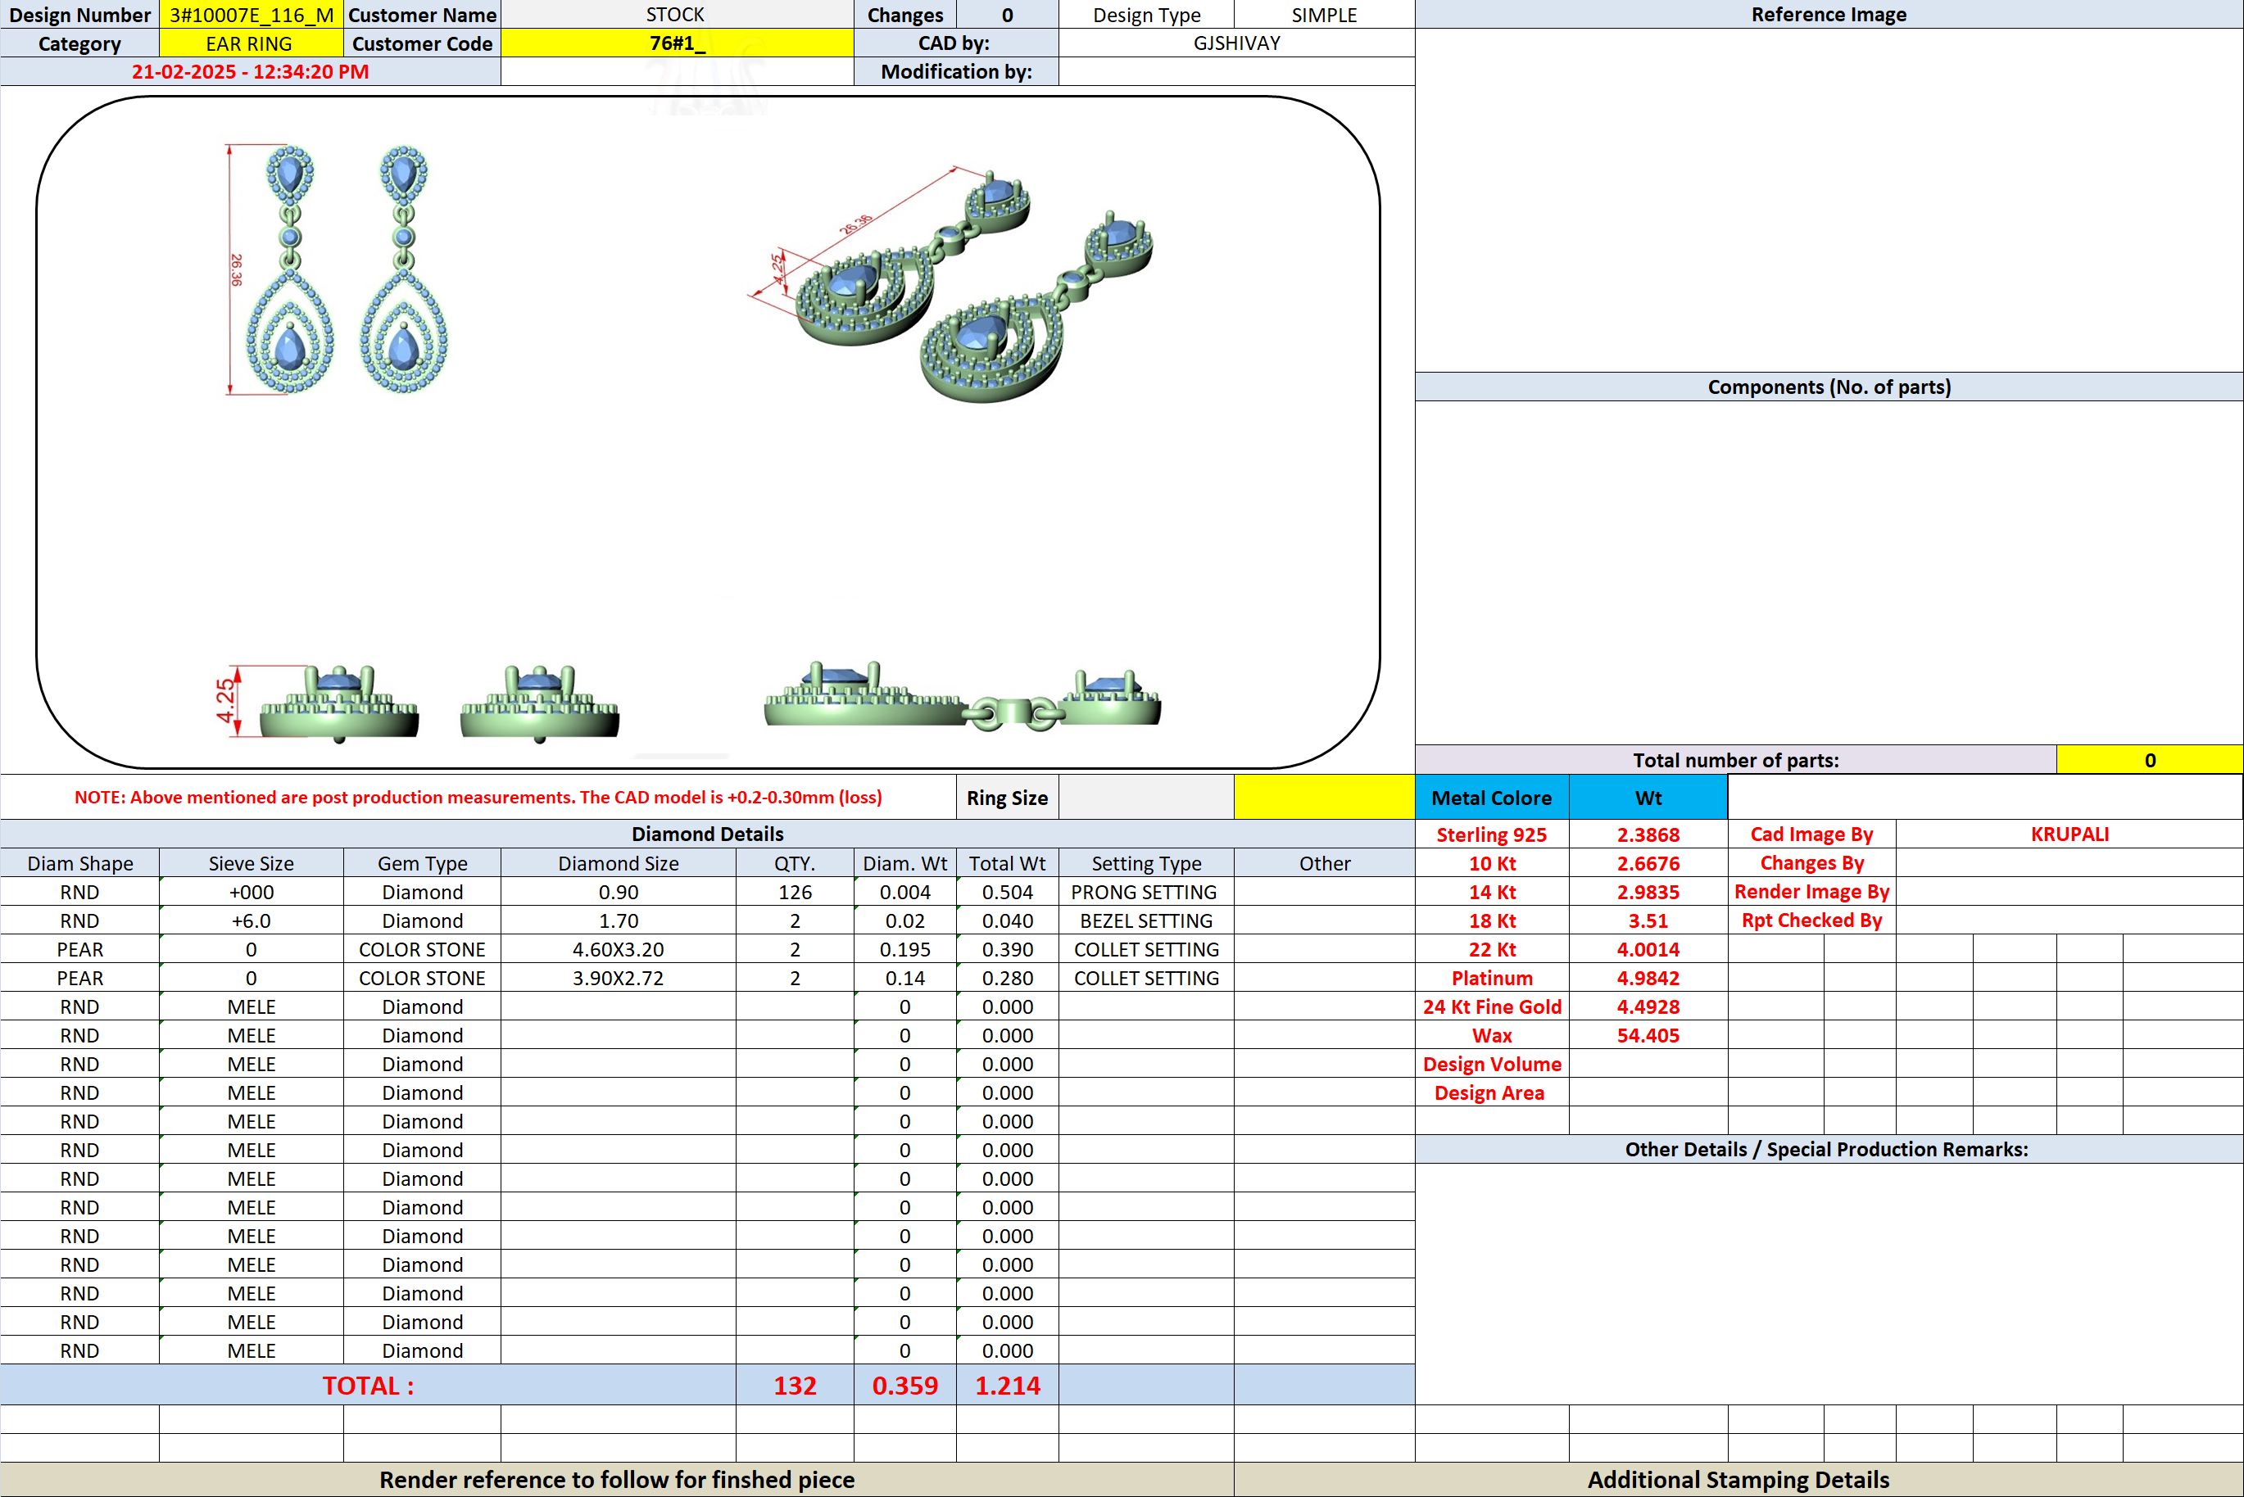Screen dimensions: 2244x1497
Task: Click the red NOTE about post production measurements
Action: 478,797
